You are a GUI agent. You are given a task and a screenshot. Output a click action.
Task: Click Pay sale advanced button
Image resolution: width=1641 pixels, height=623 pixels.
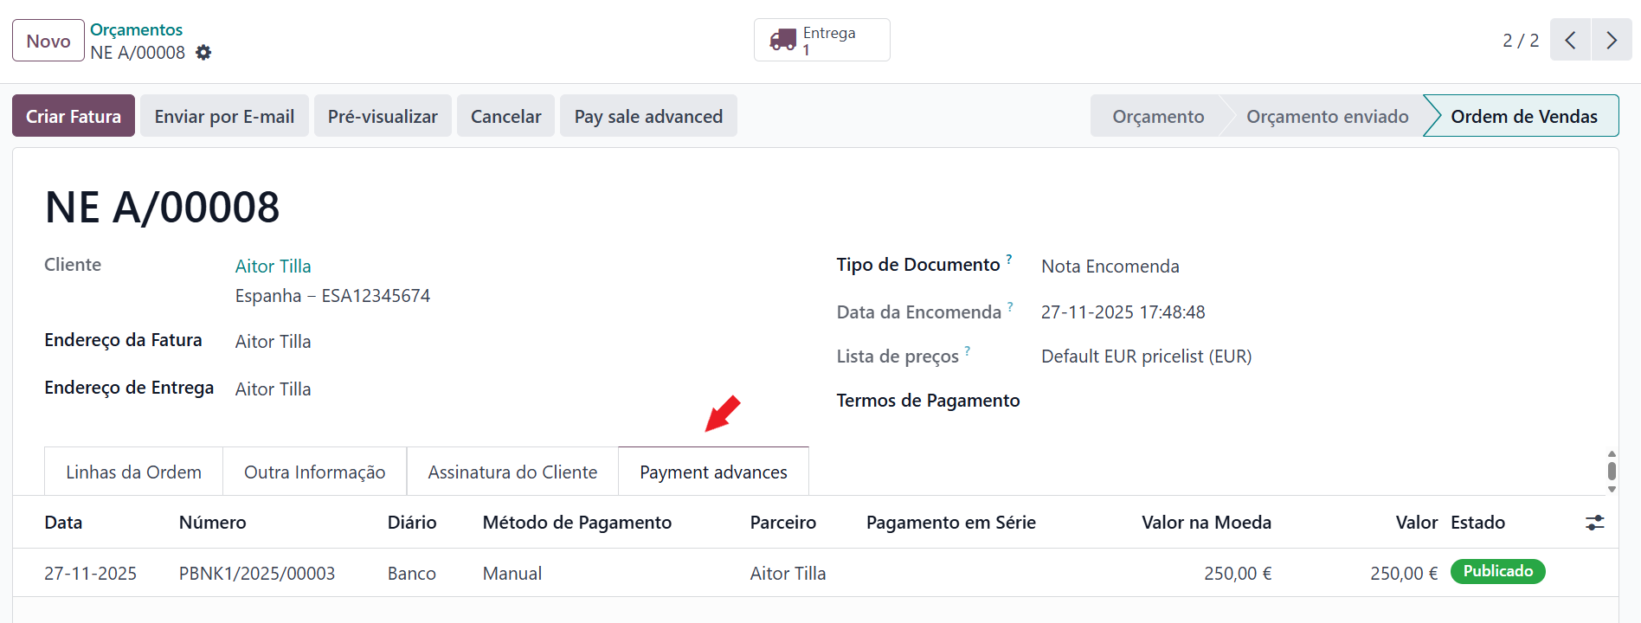(x=648, y=116)
